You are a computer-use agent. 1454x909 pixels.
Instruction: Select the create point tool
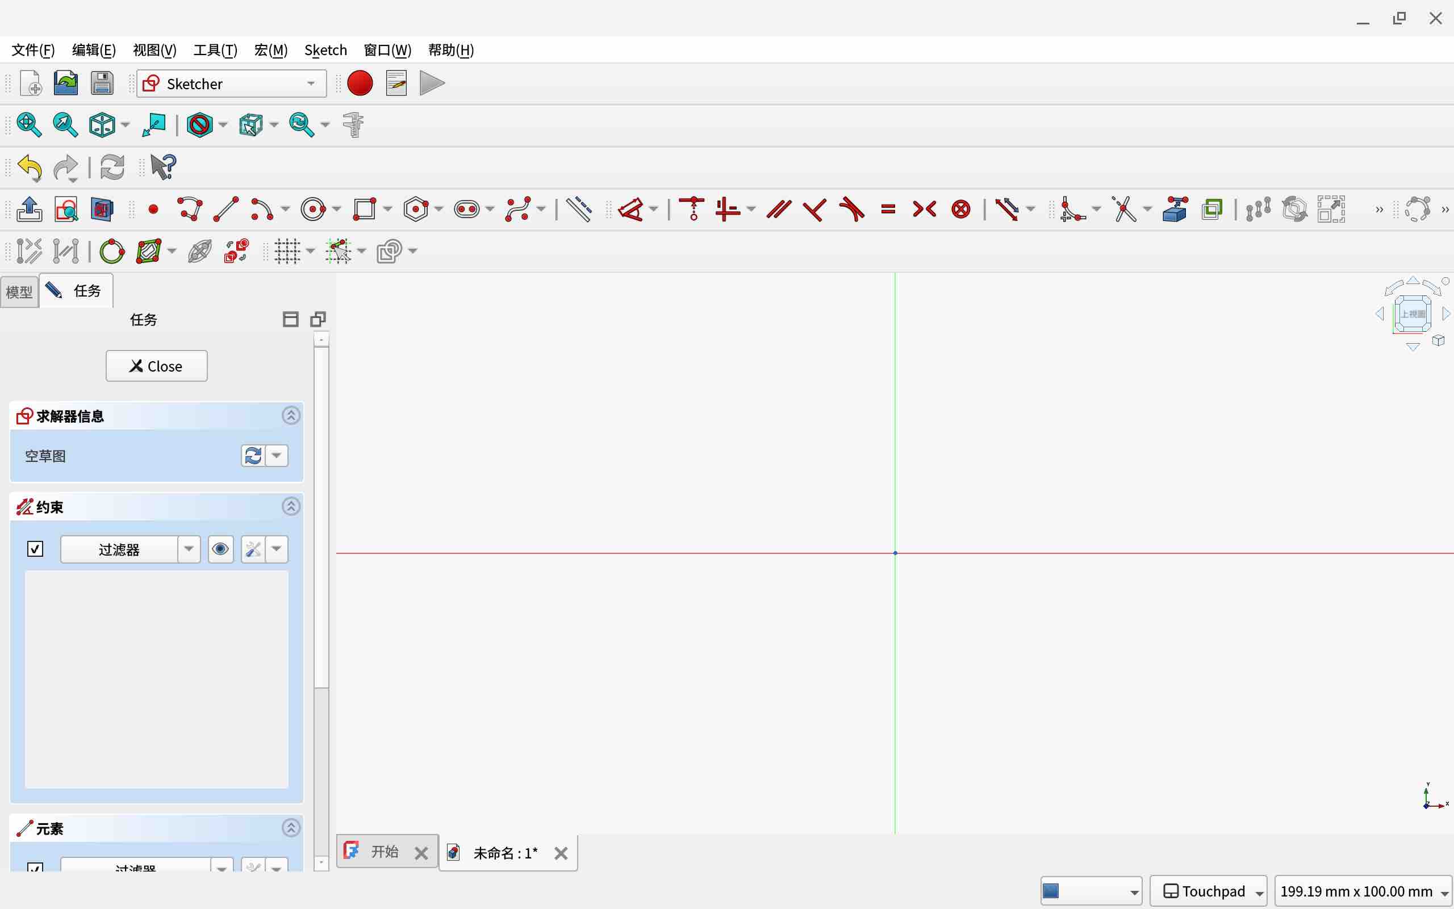tap(153, 209)
